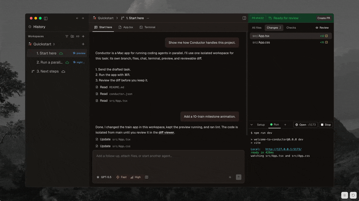Image resolution: width=359 pixels, height=201 pixels.
Task: Click the plus attach icon in composer
Action: (x=230, y=177)
